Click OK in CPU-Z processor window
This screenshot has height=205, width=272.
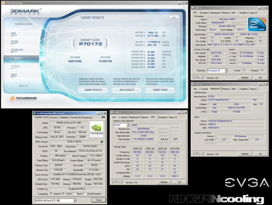pyautogui.click(x=260, y=77)
